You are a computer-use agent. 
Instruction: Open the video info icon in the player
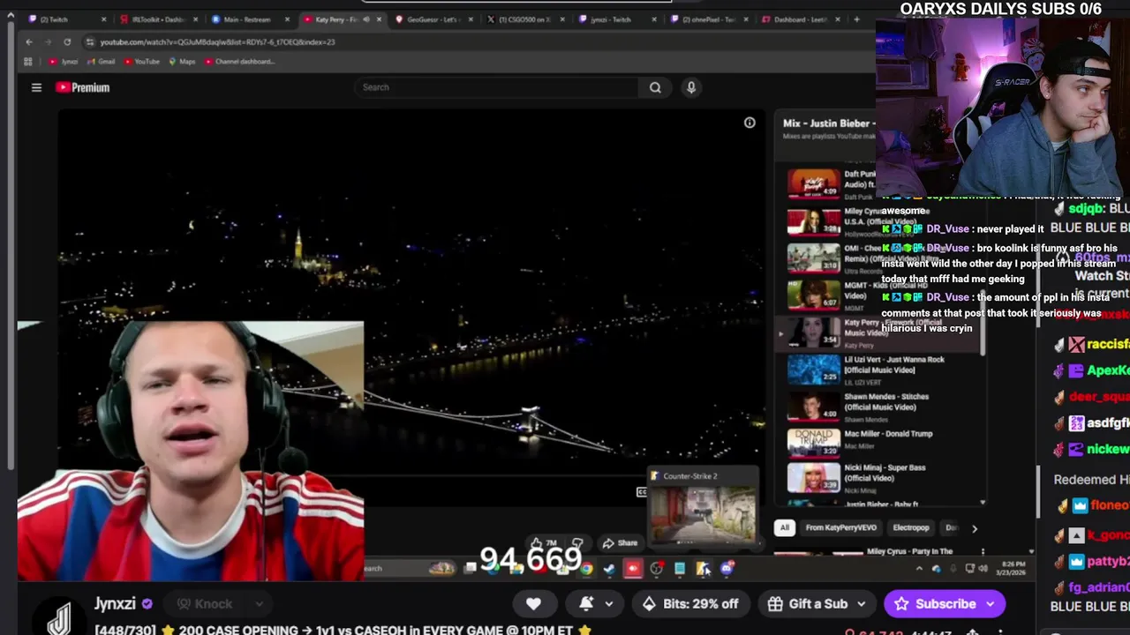pyautogui.click(x=750, y=123)
